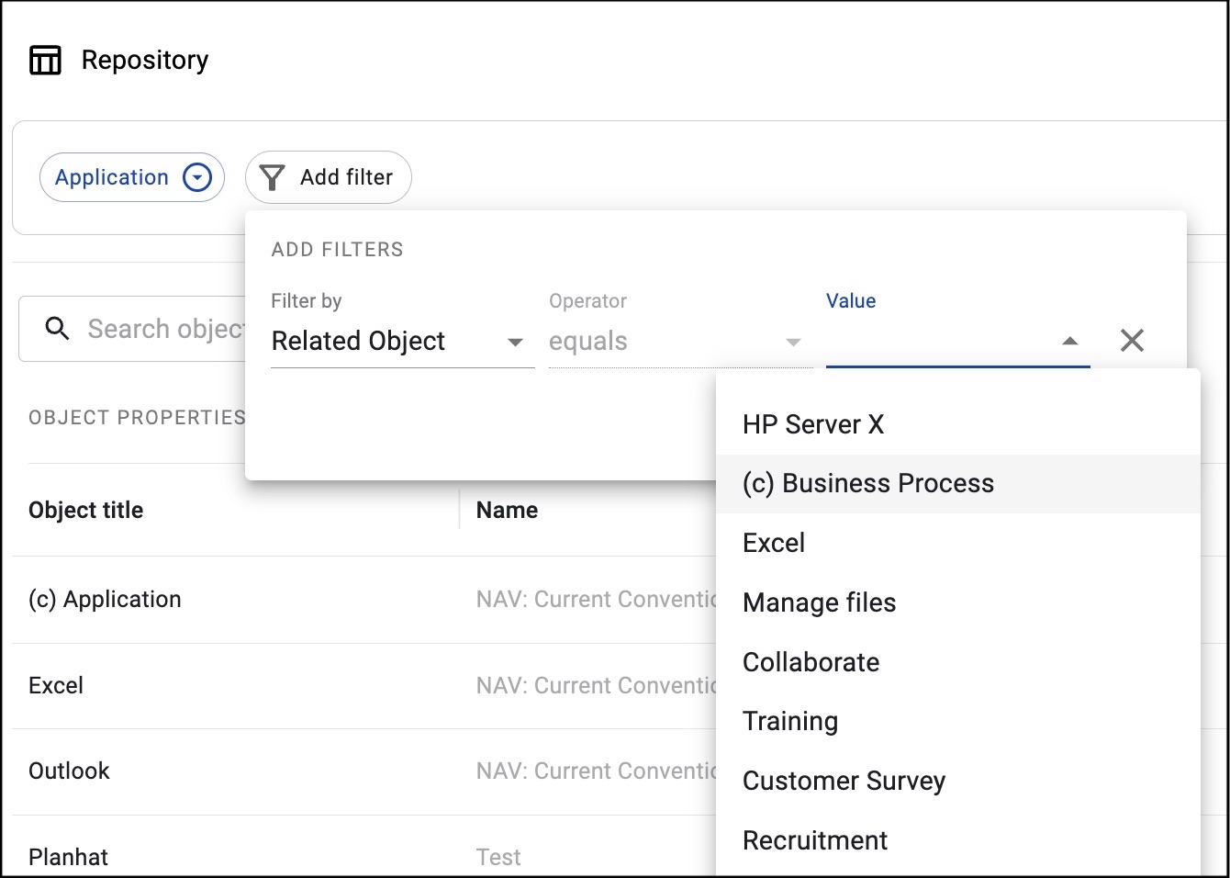Click the Object title column header
This screenshot has width=1230, height=878.
tap(86, 510)
